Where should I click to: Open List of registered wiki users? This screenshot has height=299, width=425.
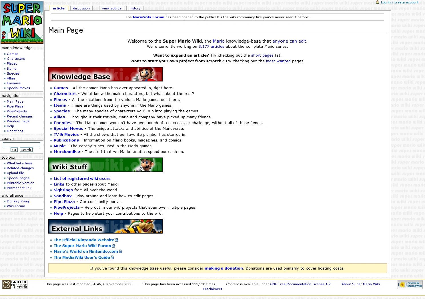(x=82, y=179)
